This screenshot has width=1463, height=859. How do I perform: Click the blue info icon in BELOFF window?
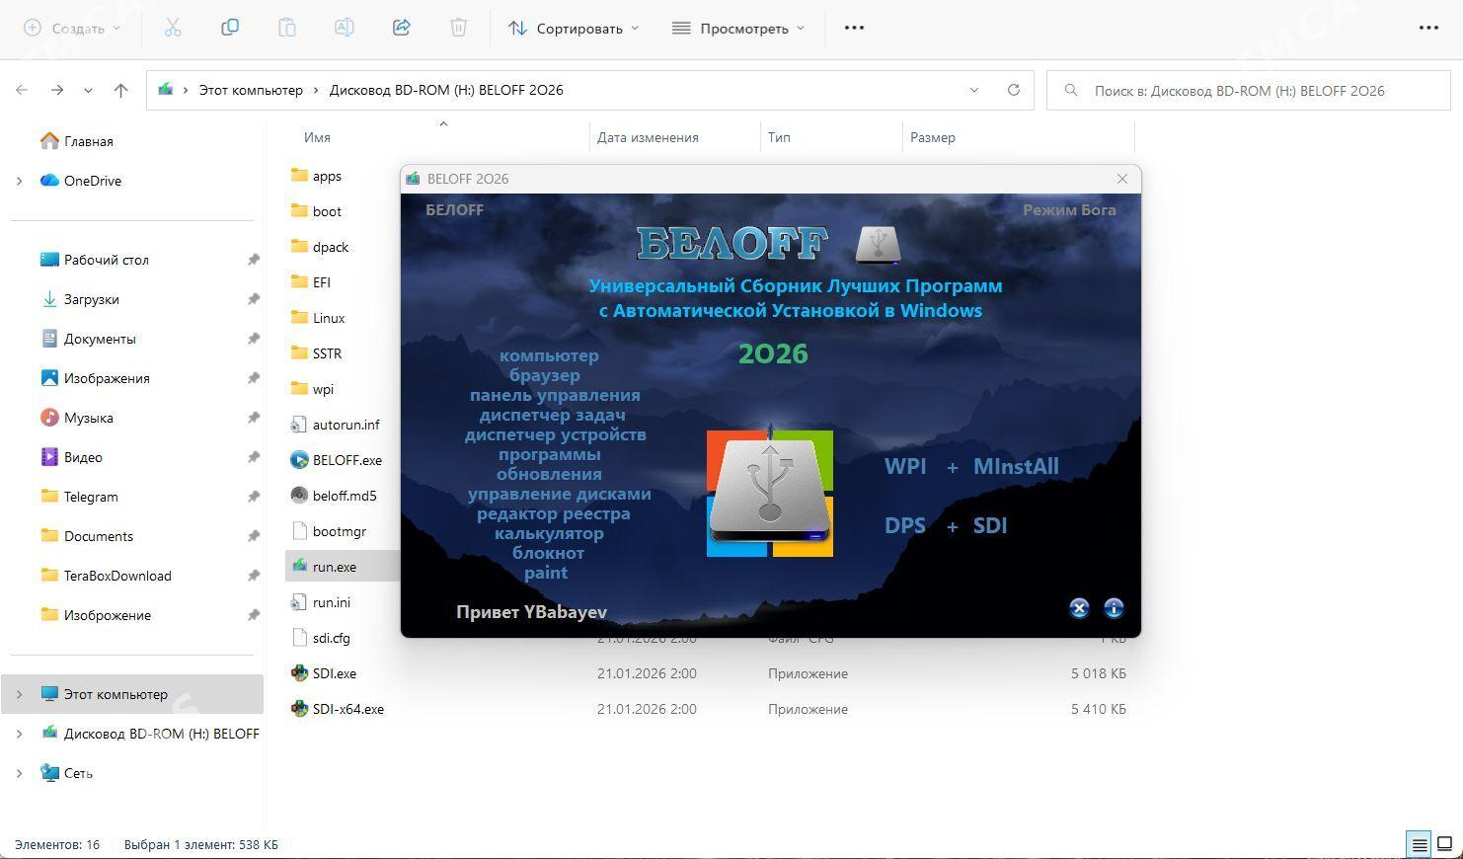coord(1113,608)
